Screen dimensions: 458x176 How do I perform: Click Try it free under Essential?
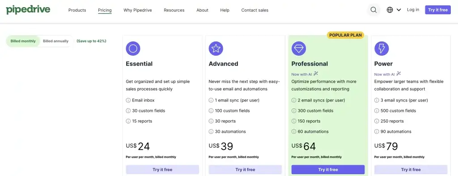[x=162, y=170]
